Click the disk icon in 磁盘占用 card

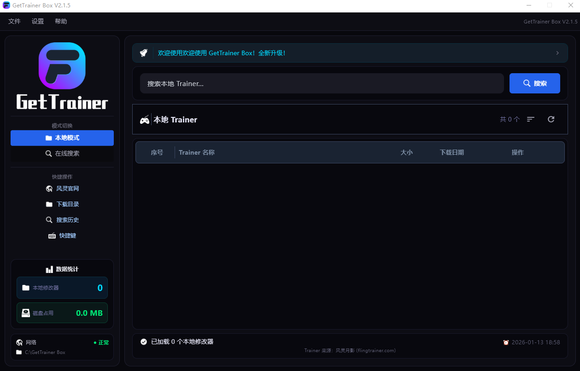(x=26, y=313)
